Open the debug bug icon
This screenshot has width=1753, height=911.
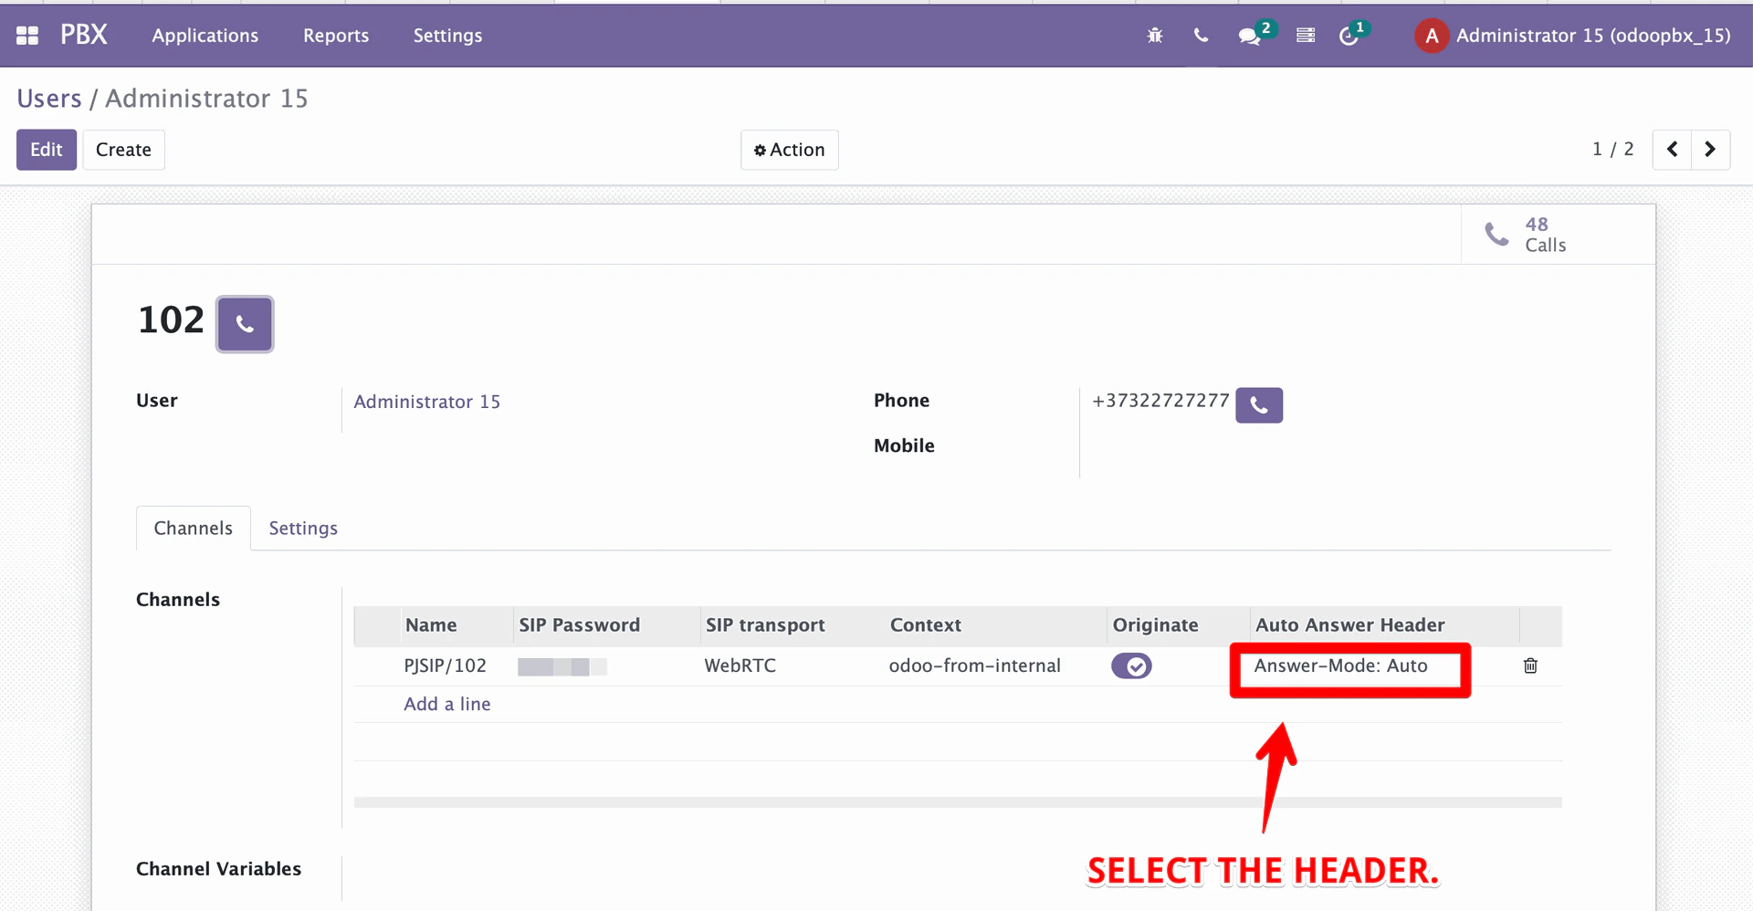tap(1155, 36)
